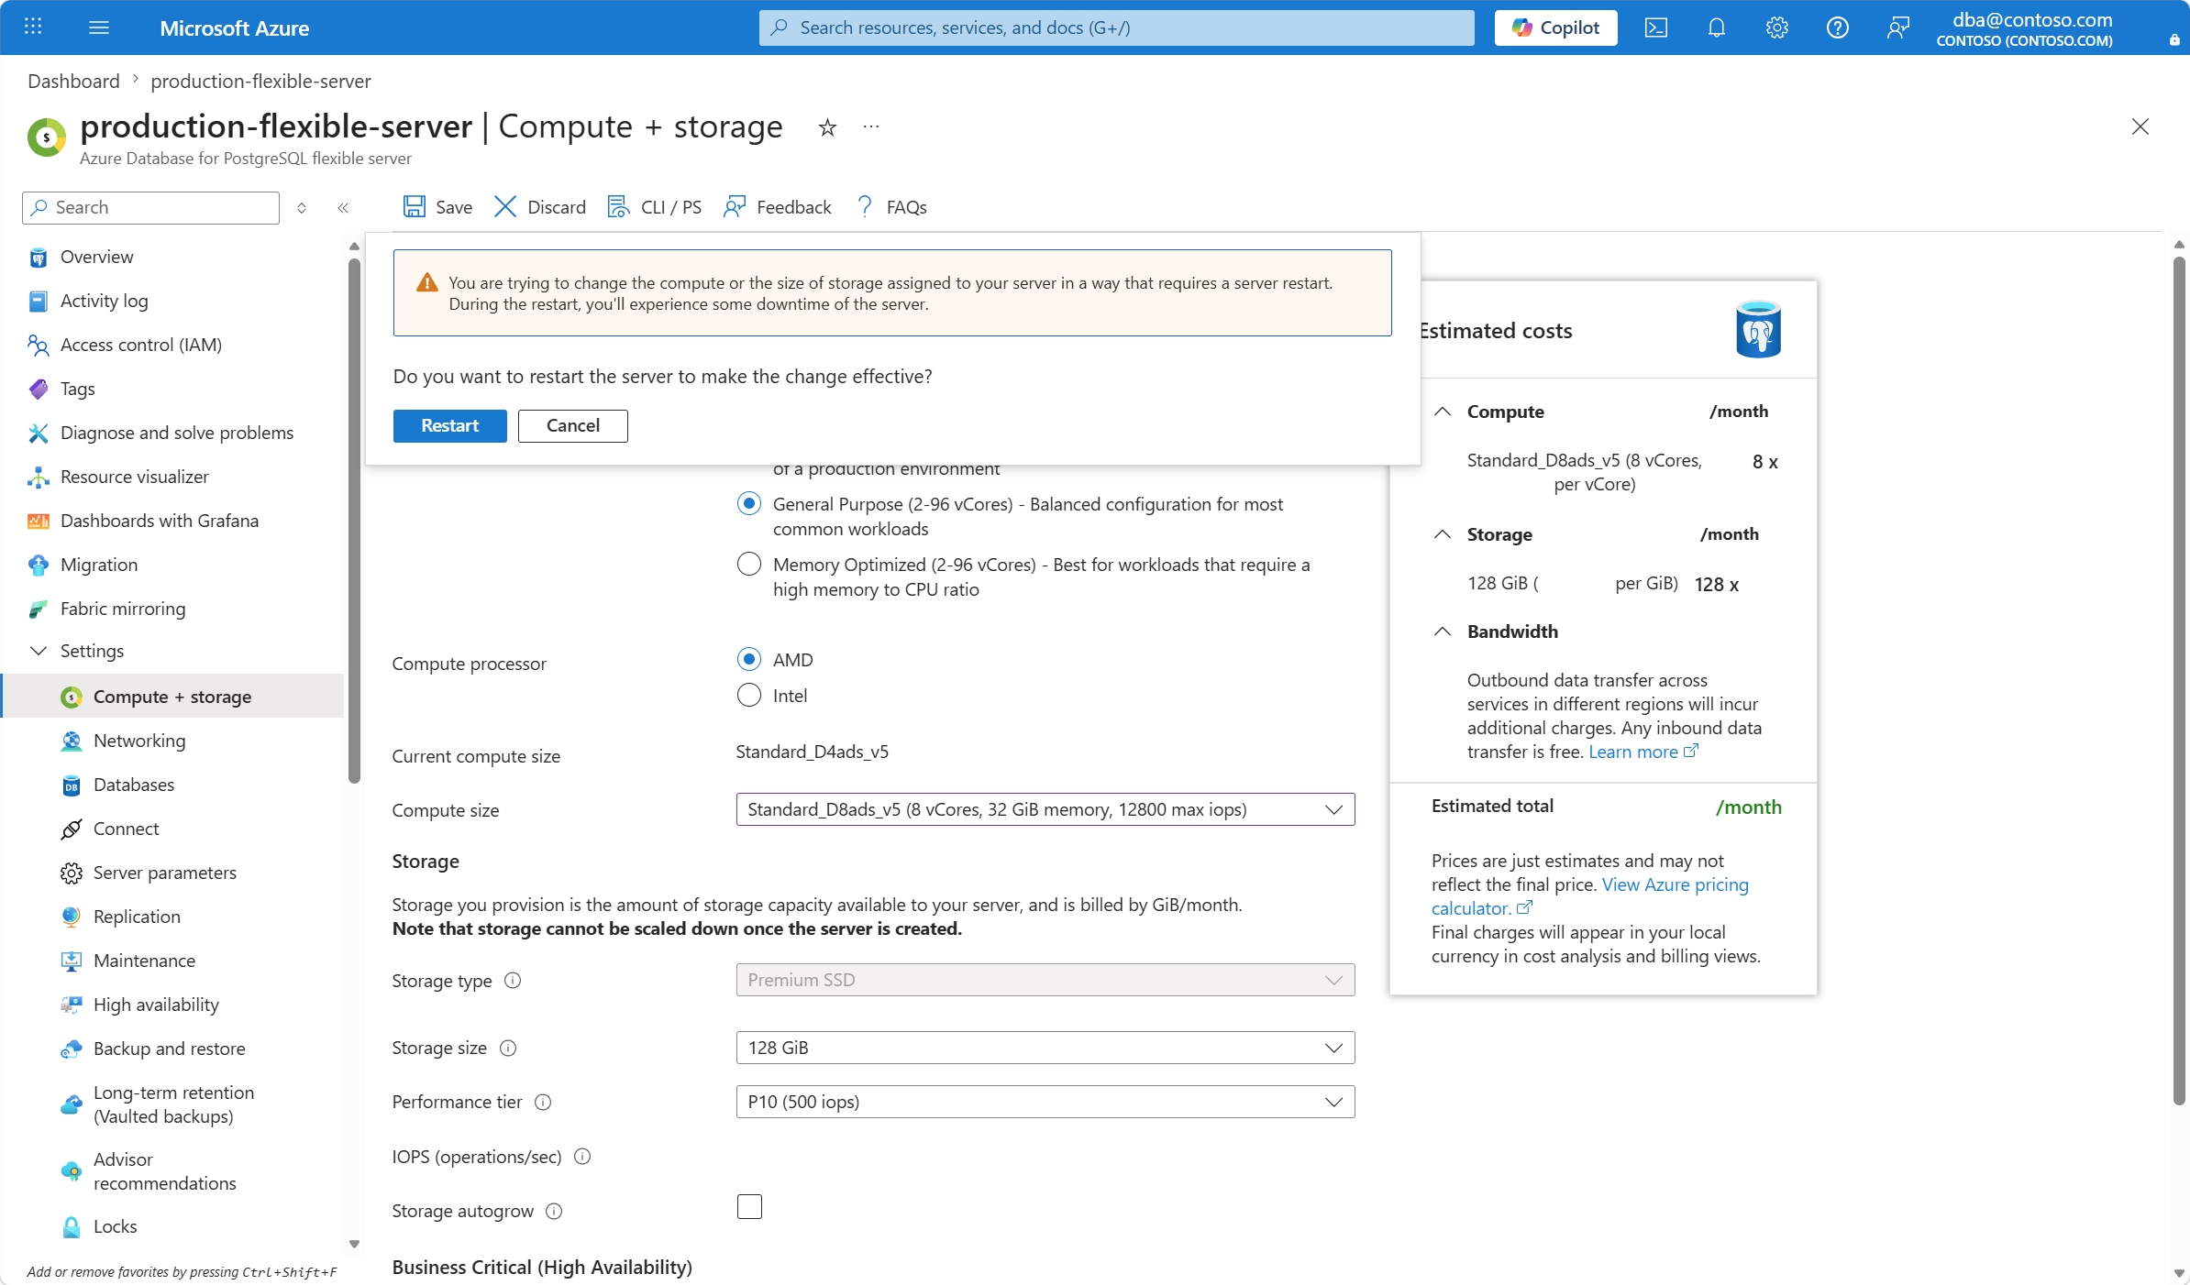Launch Cloud Shell from the top bar
2190x1285 pixels.
1656,27
